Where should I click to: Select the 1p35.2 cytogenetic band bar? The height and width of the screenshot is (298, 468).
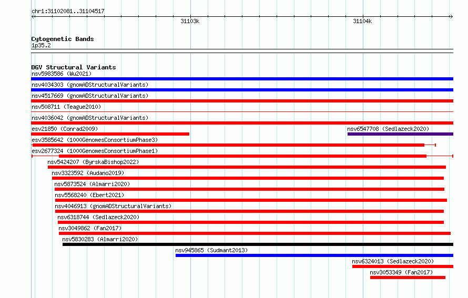coord(242,51)
